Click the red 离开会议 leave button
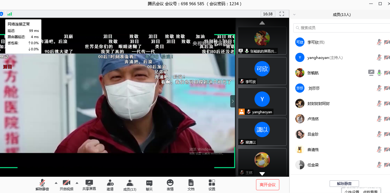This screenshot has width=390, height=193. [x=268, y=185]
